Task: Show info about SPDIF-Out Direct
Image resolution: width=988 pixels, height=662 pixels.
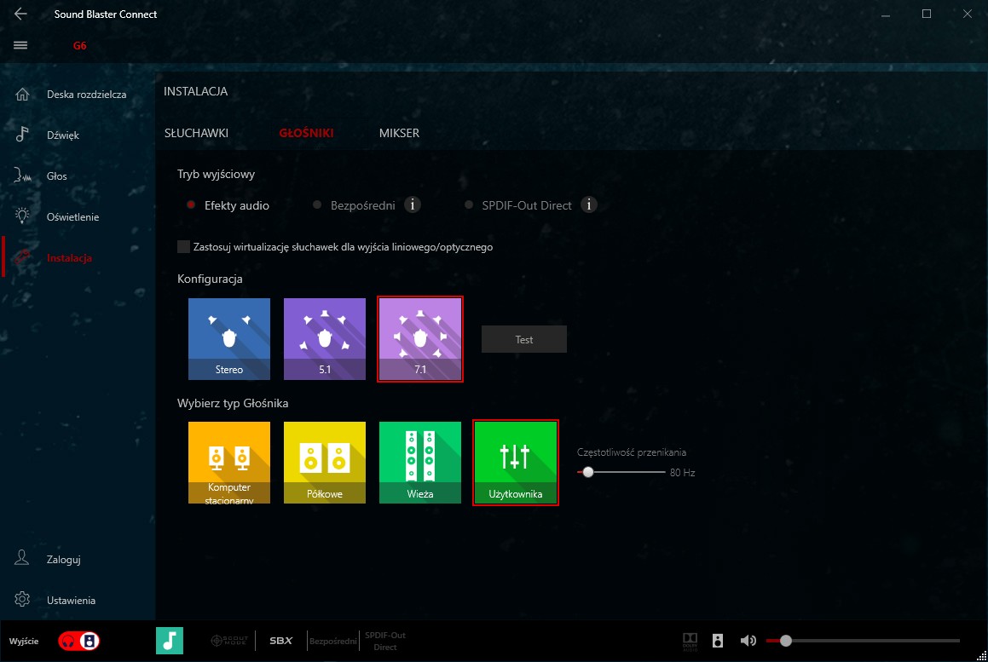Action: point(588,204)
